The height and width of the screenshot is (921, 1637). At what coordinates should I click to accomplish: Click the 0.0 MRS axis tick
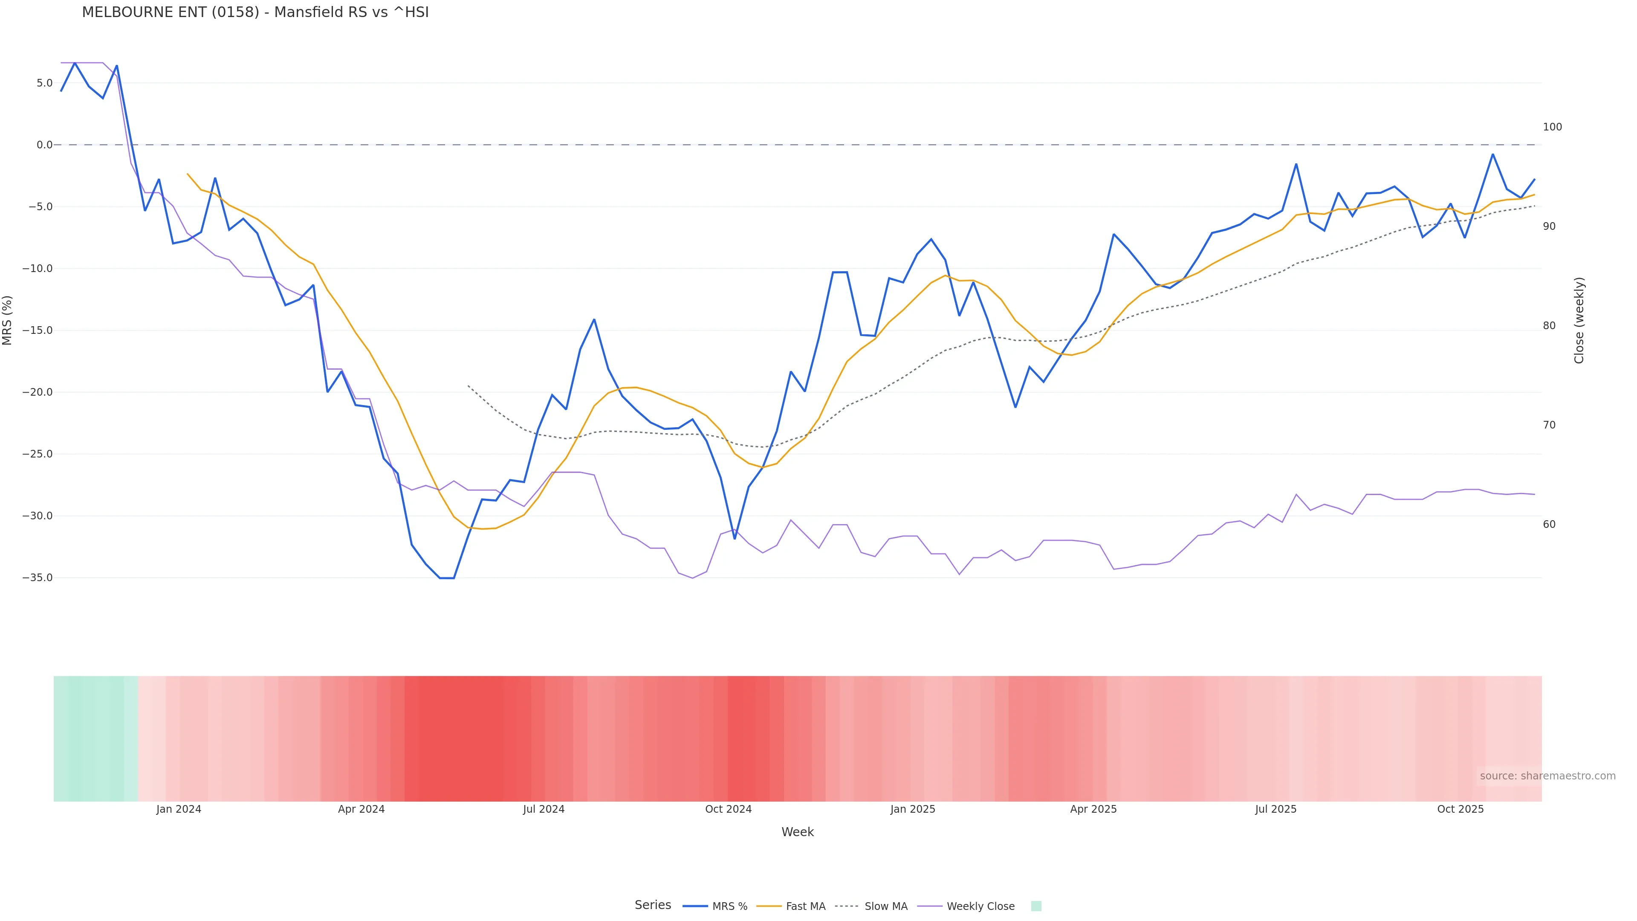(x=44, y=145)
